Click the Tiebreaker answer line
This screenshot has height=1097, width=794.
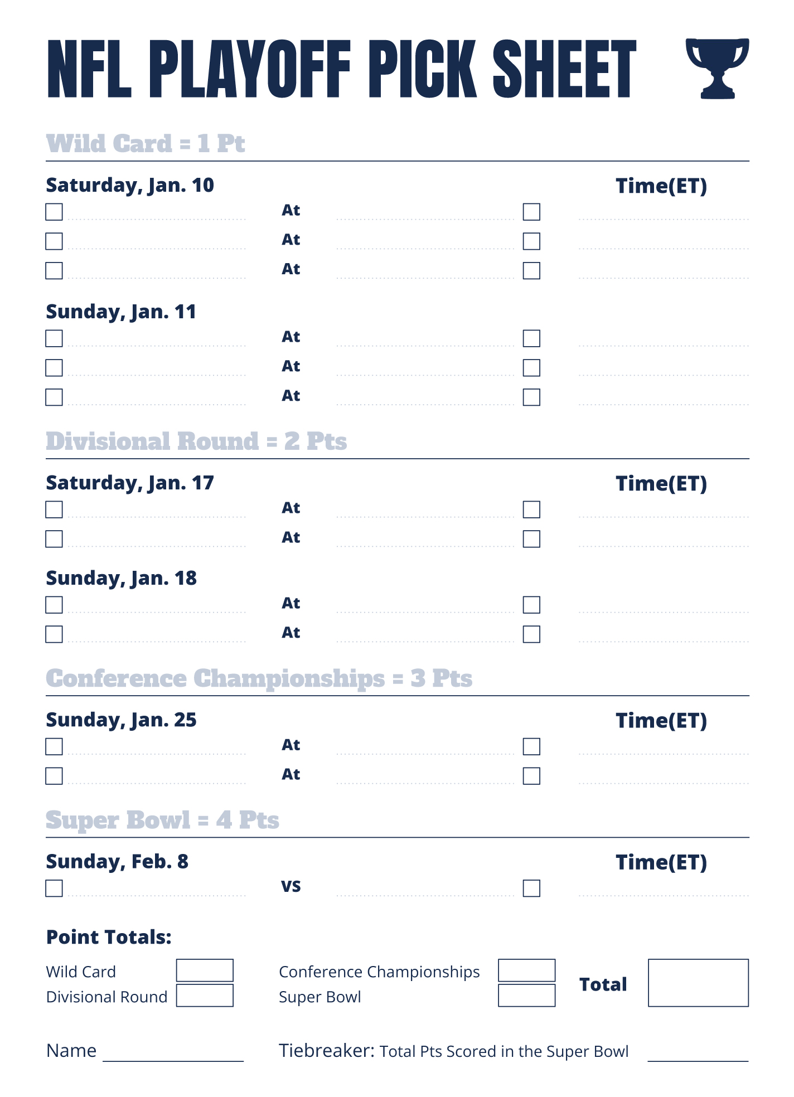[x=698, y=1054]
